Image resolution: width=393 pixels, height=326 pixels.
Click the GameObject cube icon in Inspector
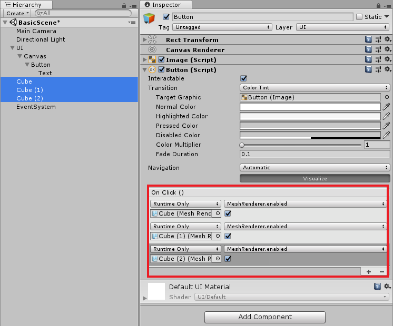pos(149,18)
